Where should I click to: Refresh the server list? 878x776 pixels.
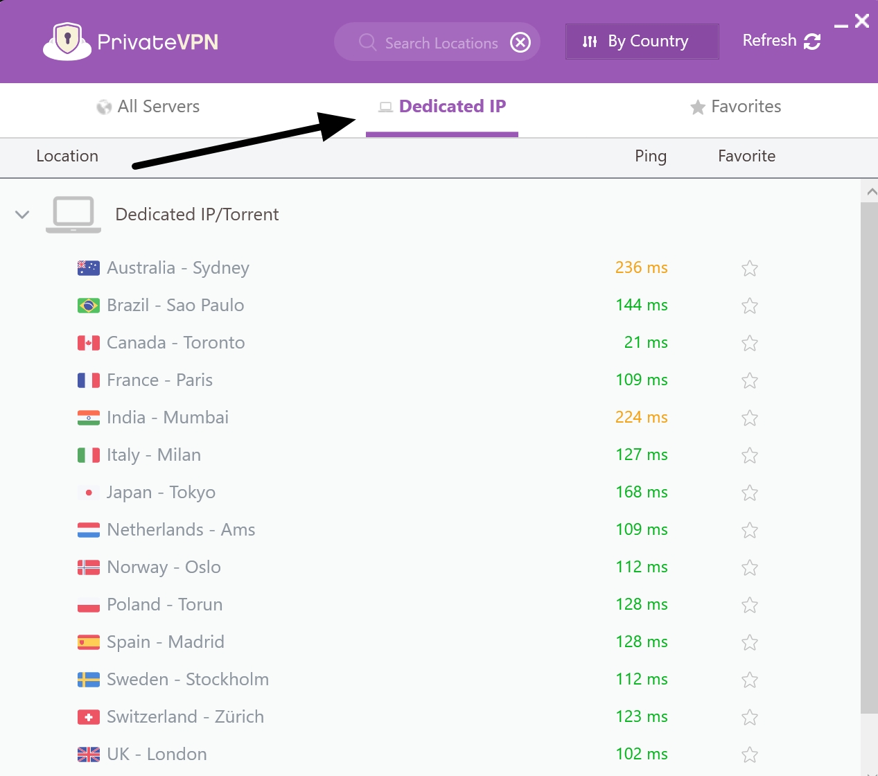pos(782,41)
